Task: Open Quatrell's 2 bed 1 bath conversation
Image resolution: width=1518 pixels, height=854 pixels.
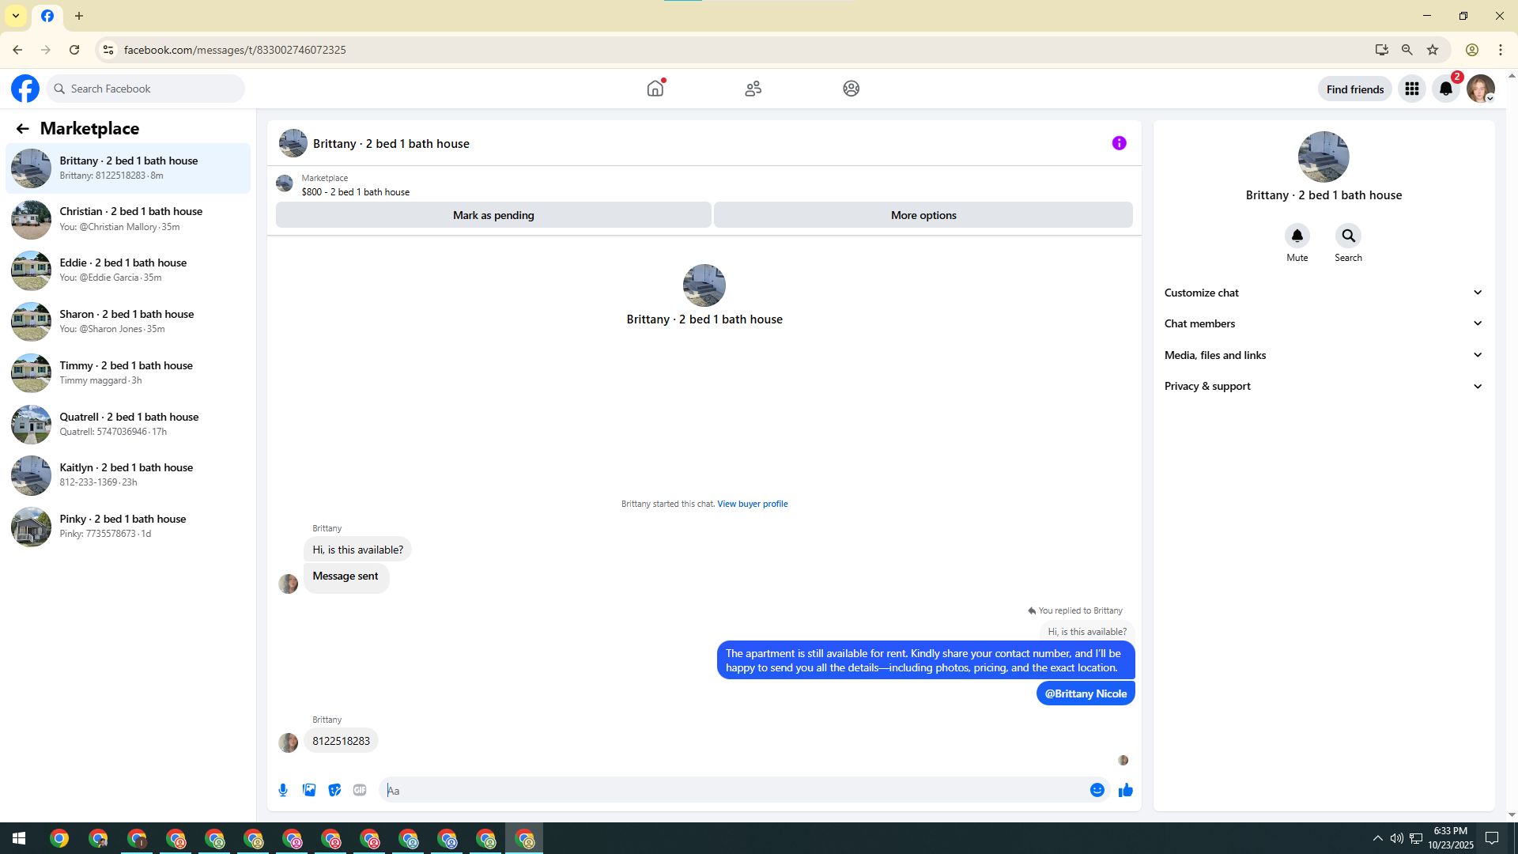Action: point(128,424)
